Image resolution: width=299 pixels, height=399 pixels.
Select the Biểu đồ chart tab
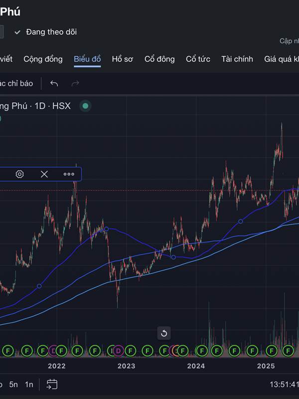(87, 59)
